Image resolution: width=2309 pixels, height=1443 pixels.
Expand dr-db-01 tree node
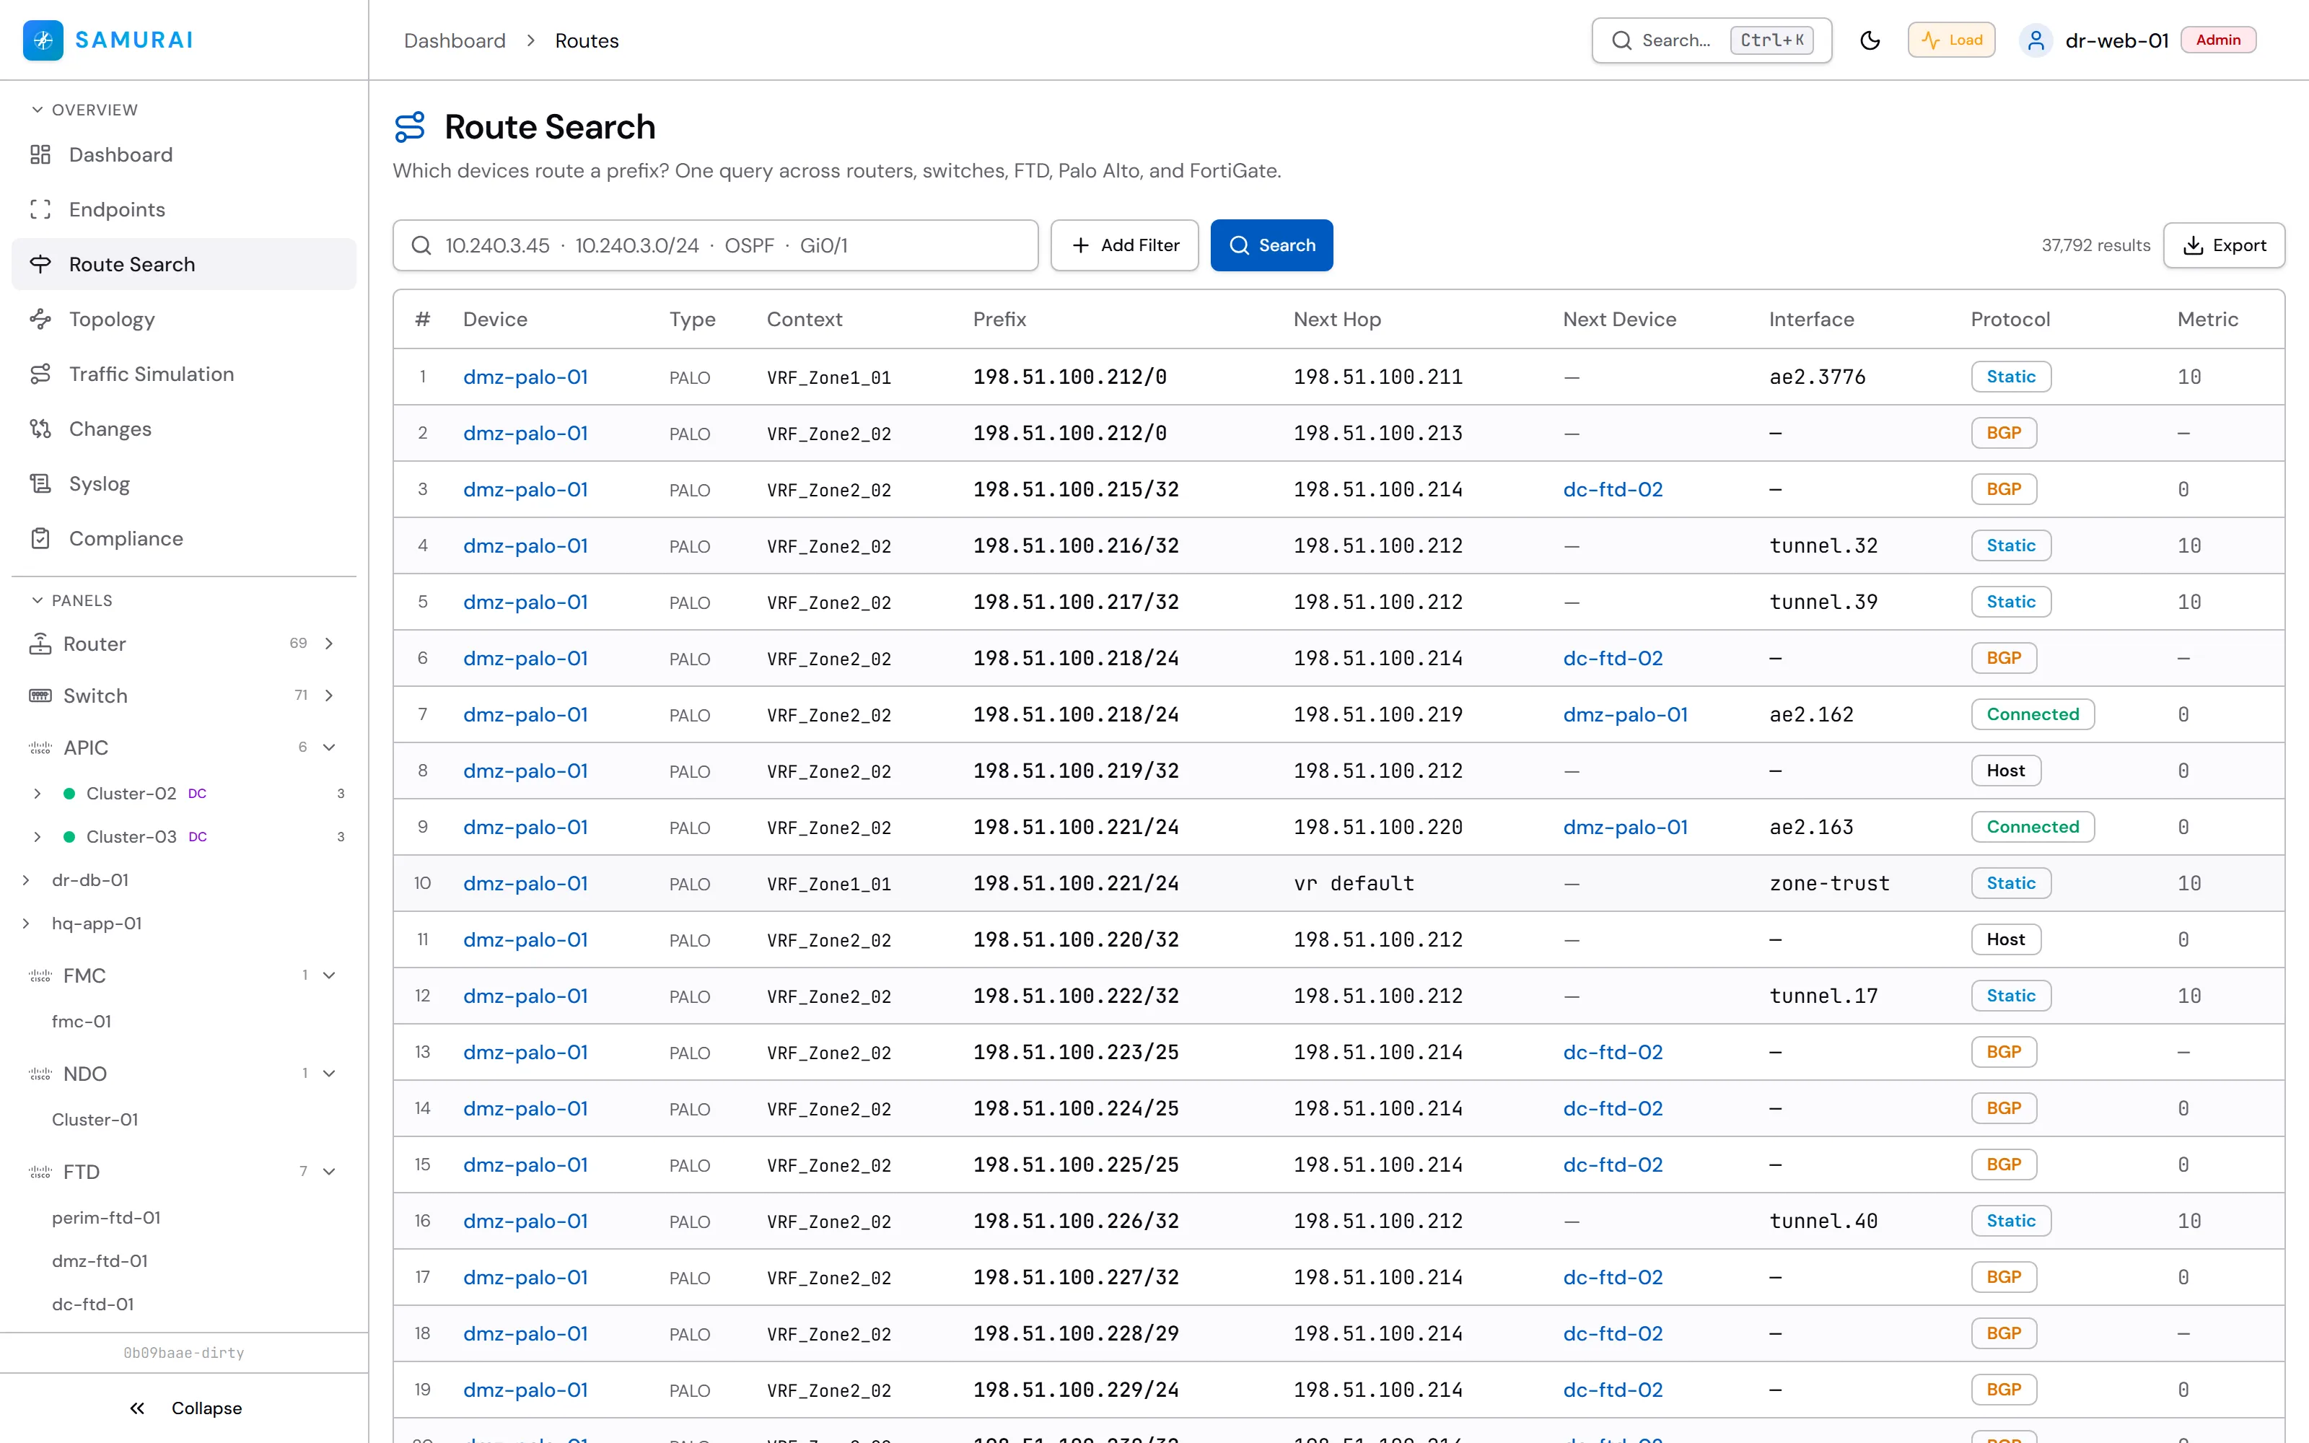pos(26,880)
